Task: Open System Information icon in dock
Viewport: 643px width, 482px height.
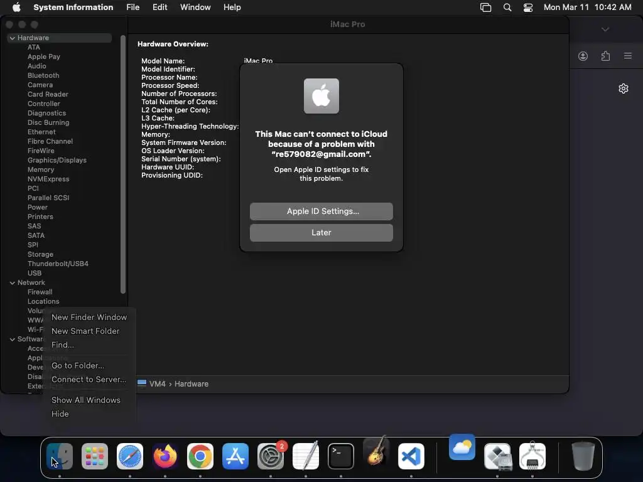Action: click(x=532, y=456)
